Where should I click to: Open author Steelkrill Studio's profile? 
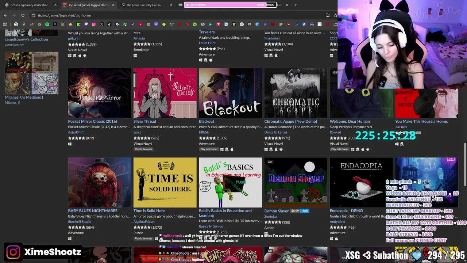[x=80, y=222]
